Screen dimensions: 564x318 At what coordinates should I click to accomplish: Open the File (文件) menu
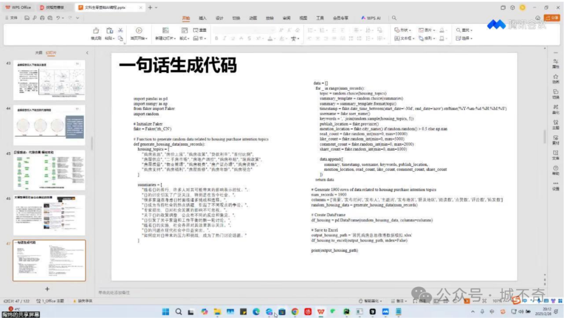click(11, 18)
